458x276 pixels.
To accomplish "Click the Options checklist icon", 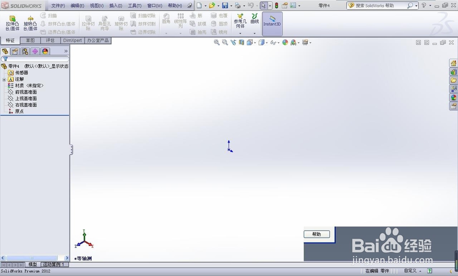I will [x=293, y=5].
